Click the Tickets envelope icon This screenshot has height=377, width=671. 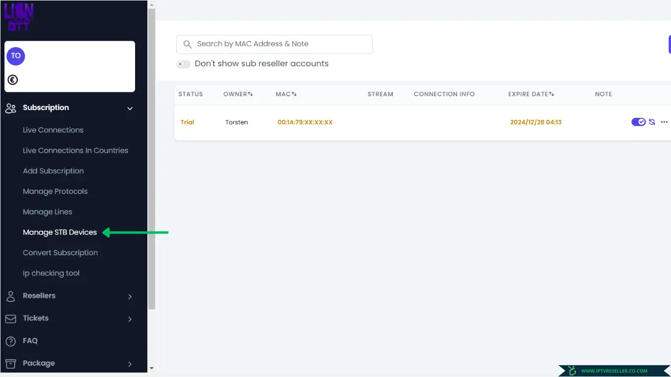[x=10, y=319]
